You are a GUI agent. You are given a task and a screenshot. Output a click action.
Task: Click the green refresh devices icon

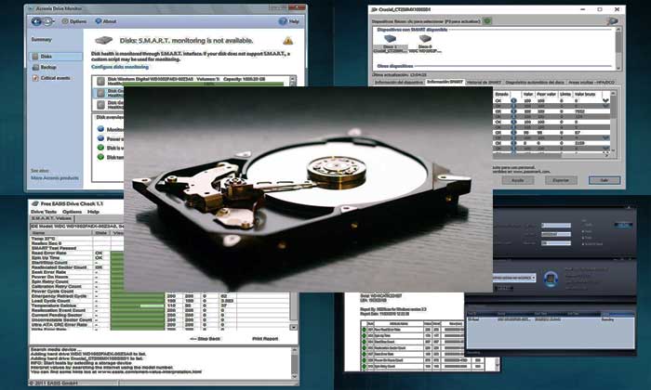click(487, 20)
